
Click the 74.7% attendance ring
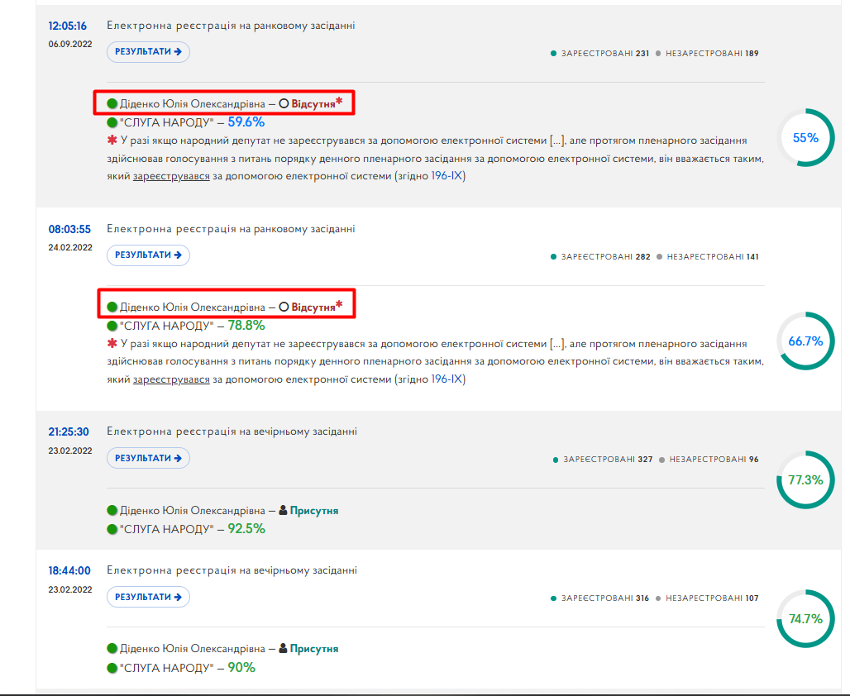[805, 618]
